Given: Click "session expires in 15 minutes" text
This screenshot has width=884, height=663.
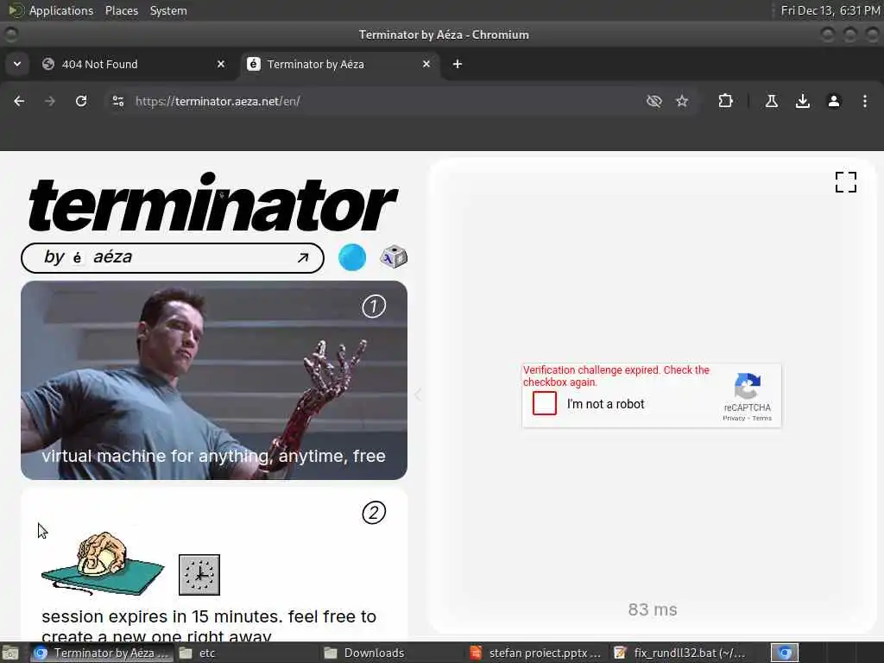Looking at the screenshot, I should click(x=161, y=616).
